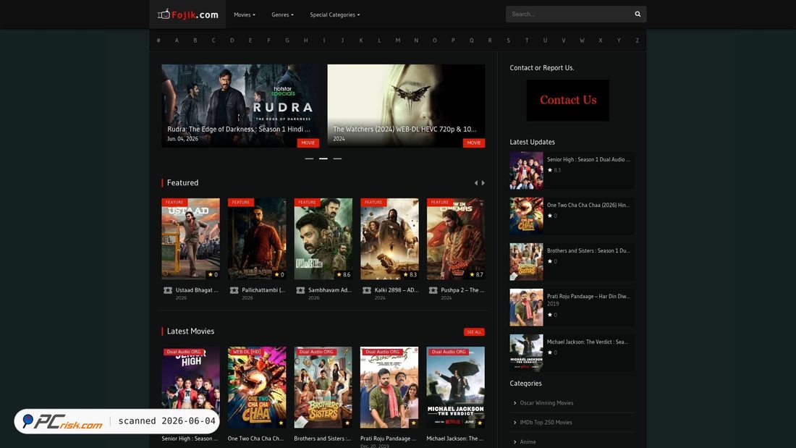This screenshot has height=448, width=796.
Task: Click chevron beside IMDb Top 250 Movies
Action: click(515, 422)
